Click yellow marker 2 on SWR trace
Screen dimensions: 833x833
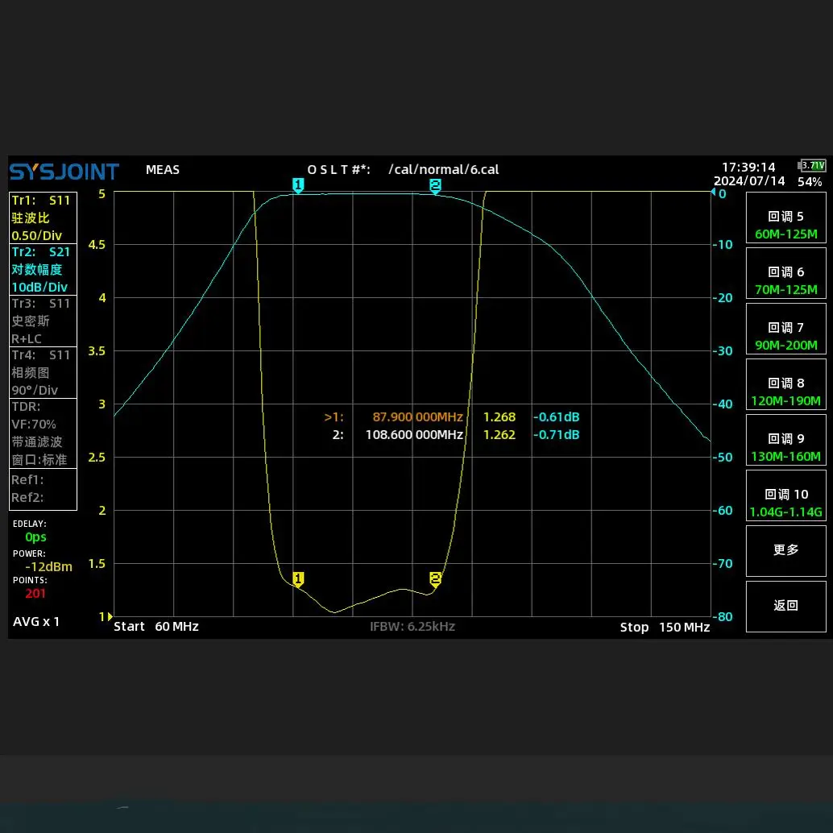click(435, 578)
